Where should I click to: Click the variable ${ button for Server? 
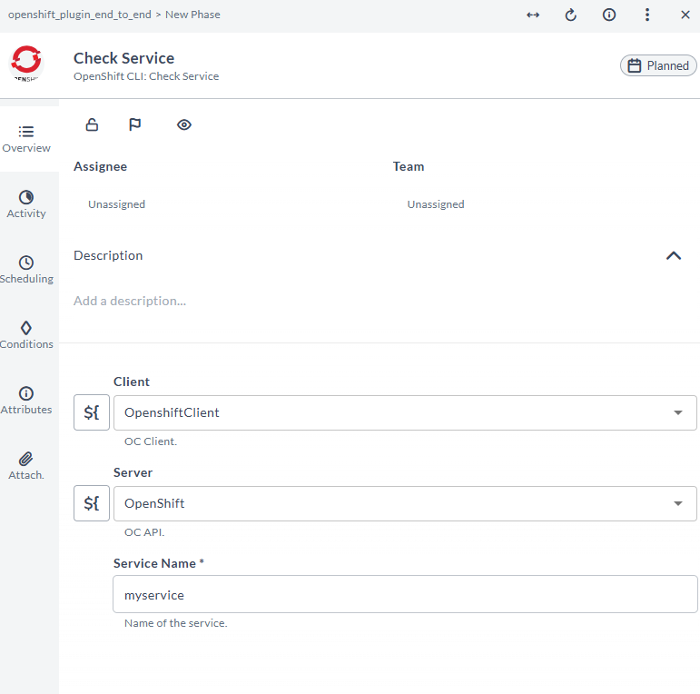pyautogui.click(x=92, y=503)
